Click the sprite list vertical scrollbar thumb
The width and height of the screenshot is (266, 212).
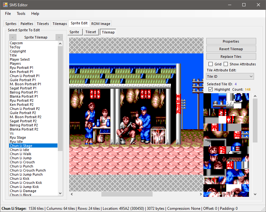(60, 99)
